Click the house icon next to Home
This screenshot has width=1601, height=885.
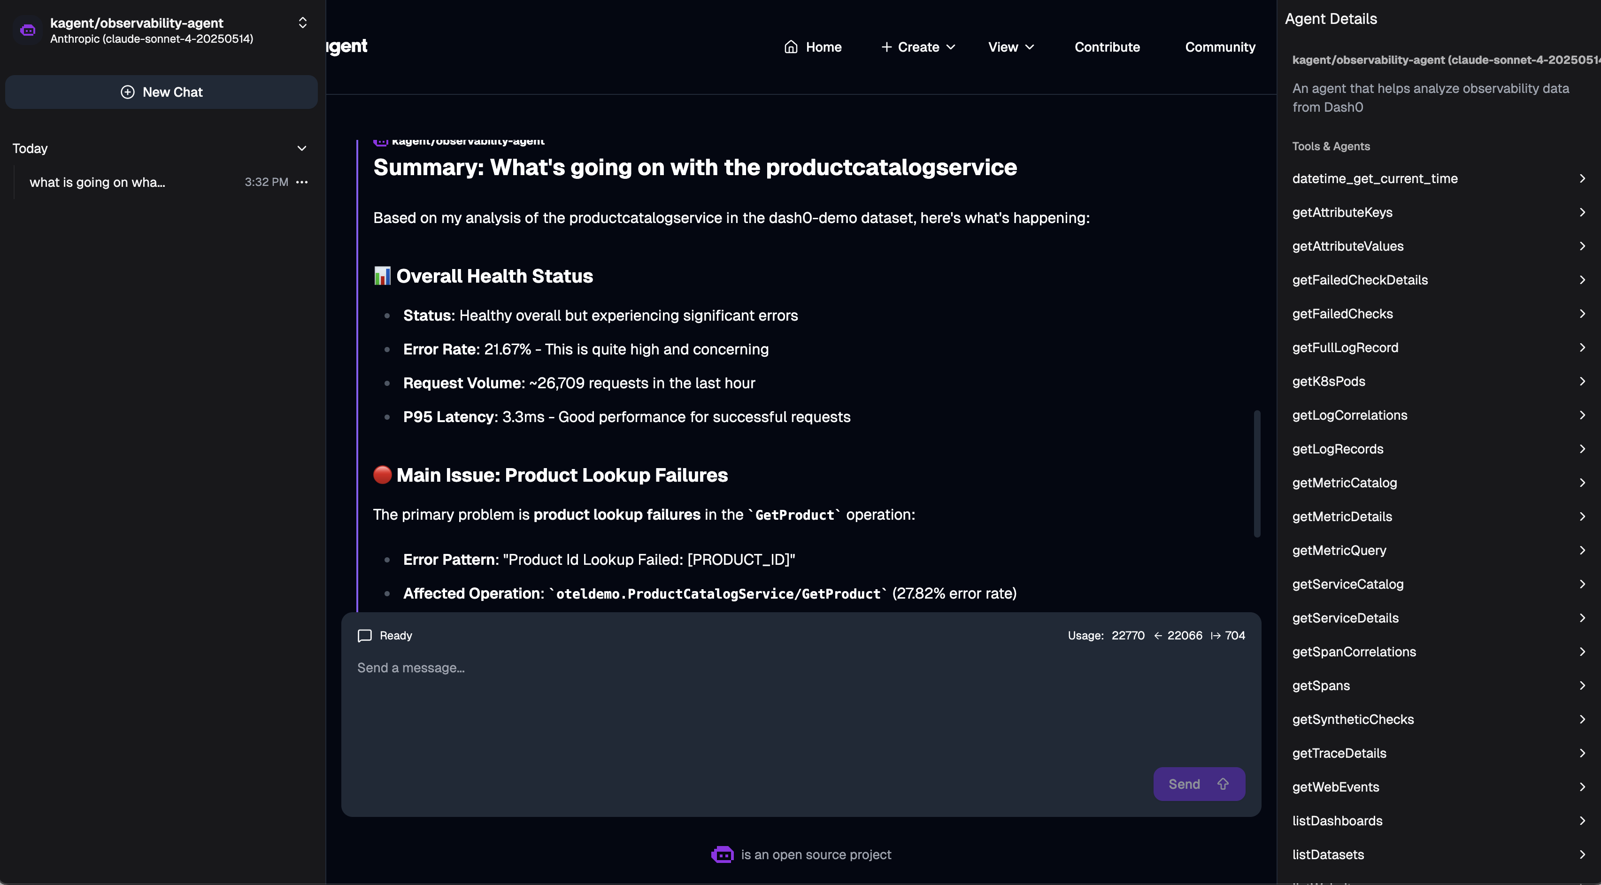[791, 47]
